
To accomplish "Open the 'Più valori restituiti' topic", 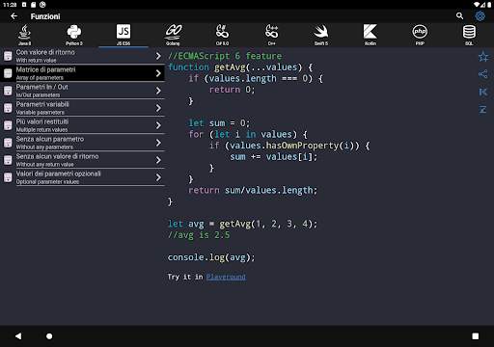I will click(x=82, y=125).
